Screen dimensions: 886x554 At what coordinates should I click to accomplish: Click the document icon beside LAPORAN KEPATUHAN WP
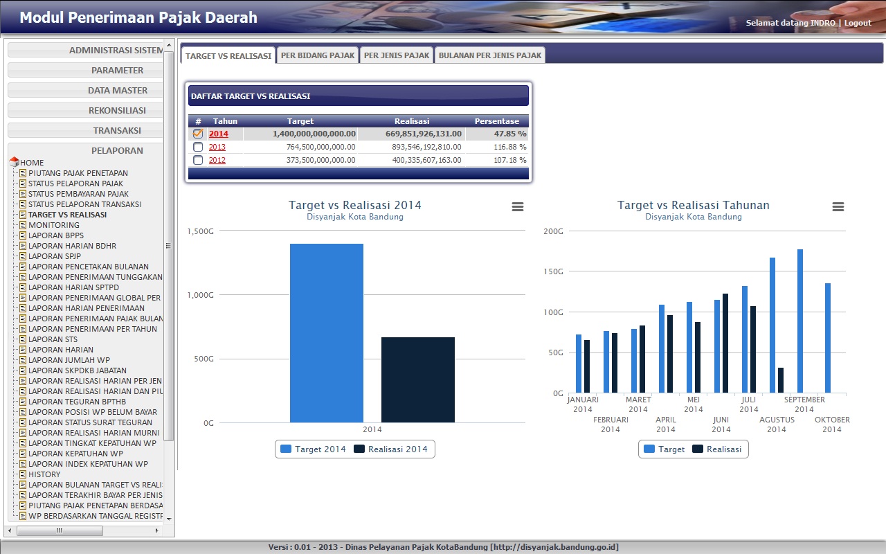(23, 454)
